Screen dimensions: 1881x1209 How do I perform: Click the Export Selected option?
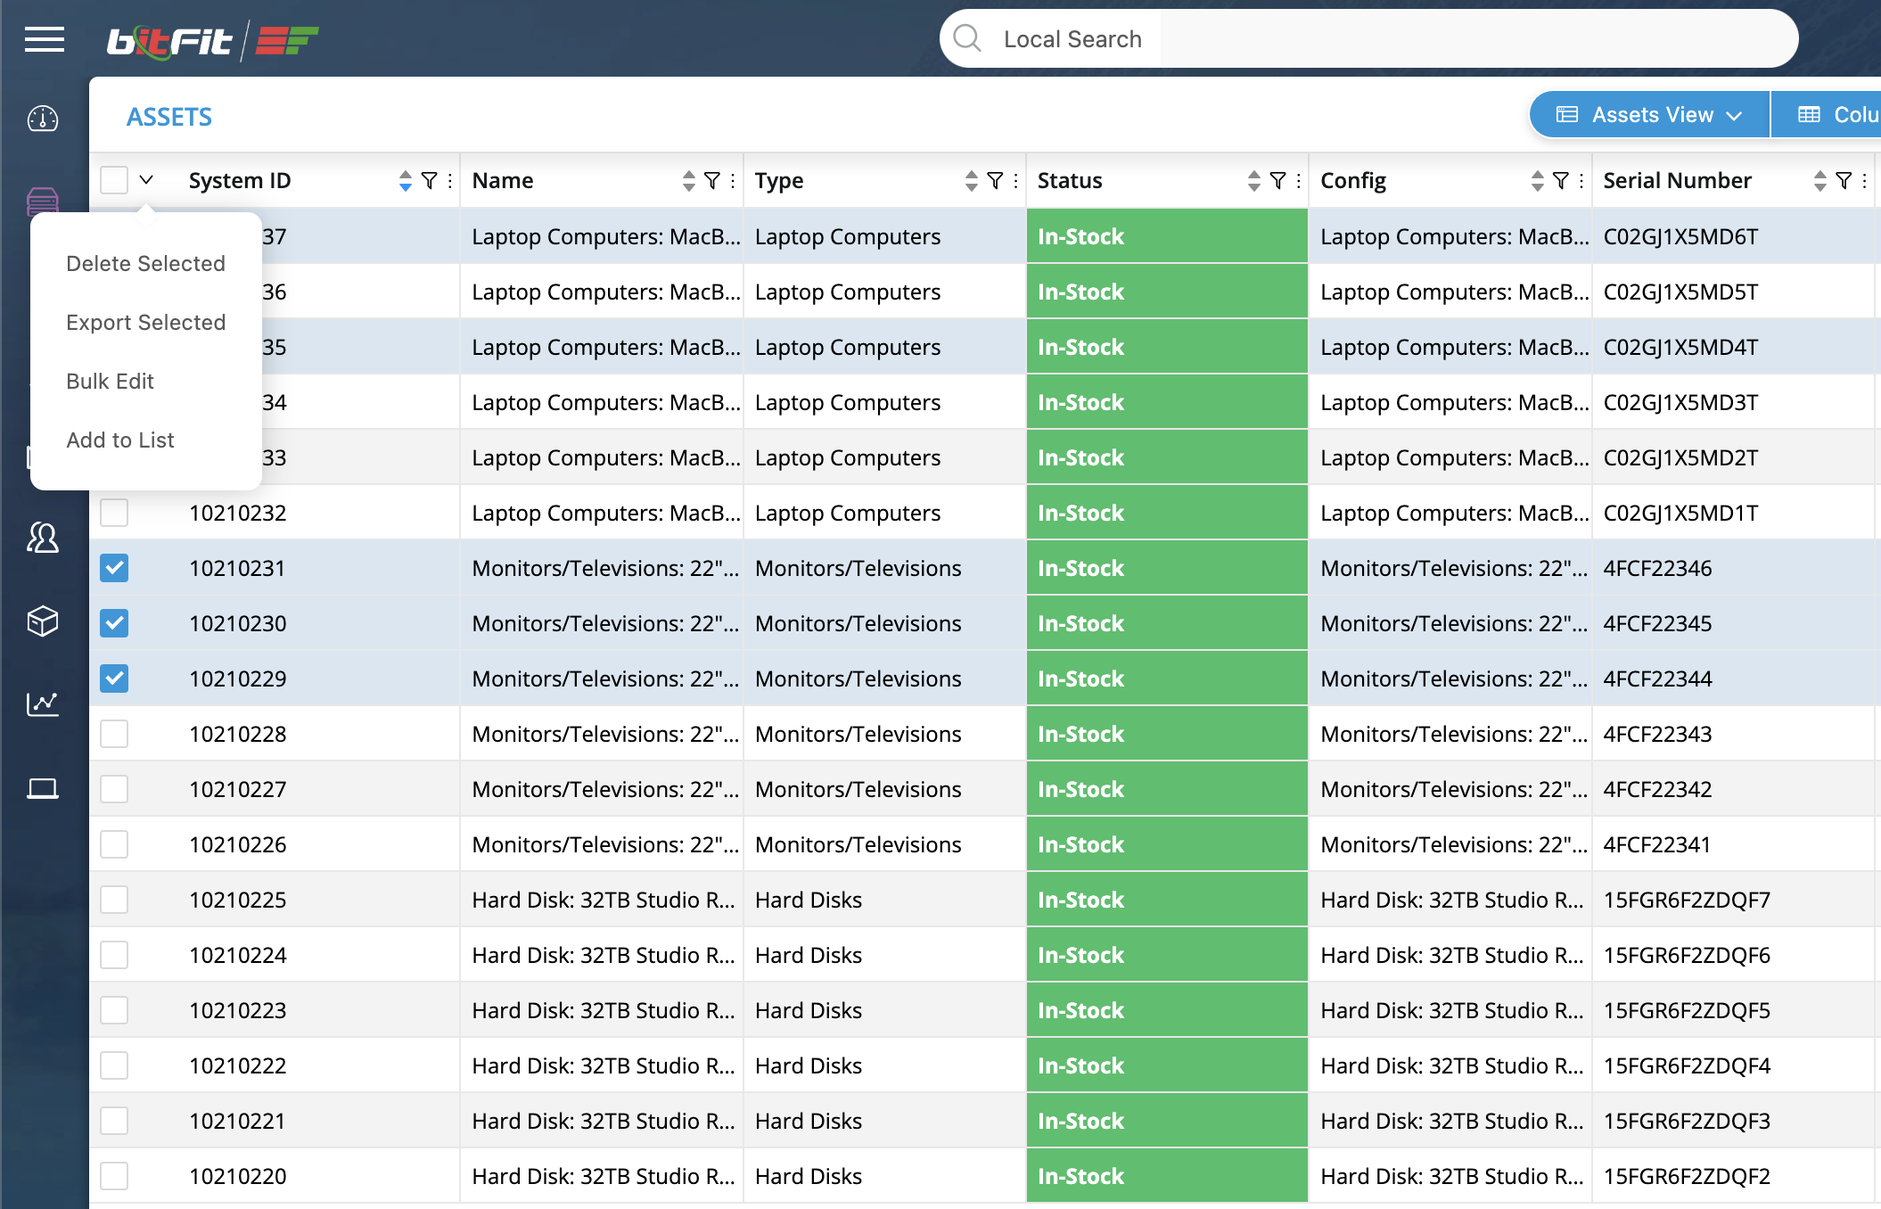click(x=145, y=323)
